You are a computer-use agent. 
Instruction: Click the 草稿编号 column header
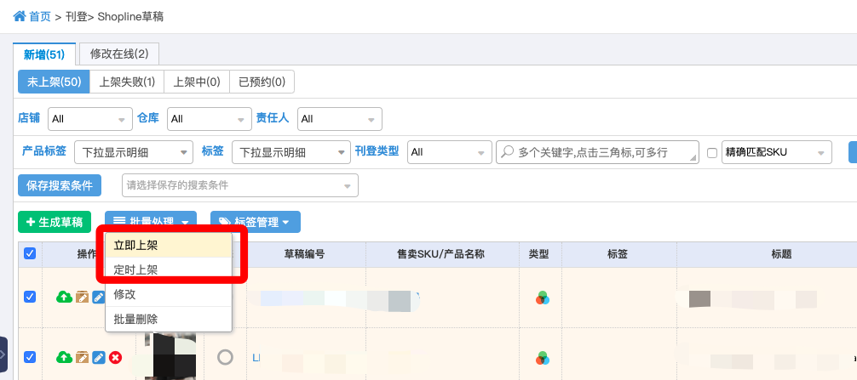pos(304,254)
